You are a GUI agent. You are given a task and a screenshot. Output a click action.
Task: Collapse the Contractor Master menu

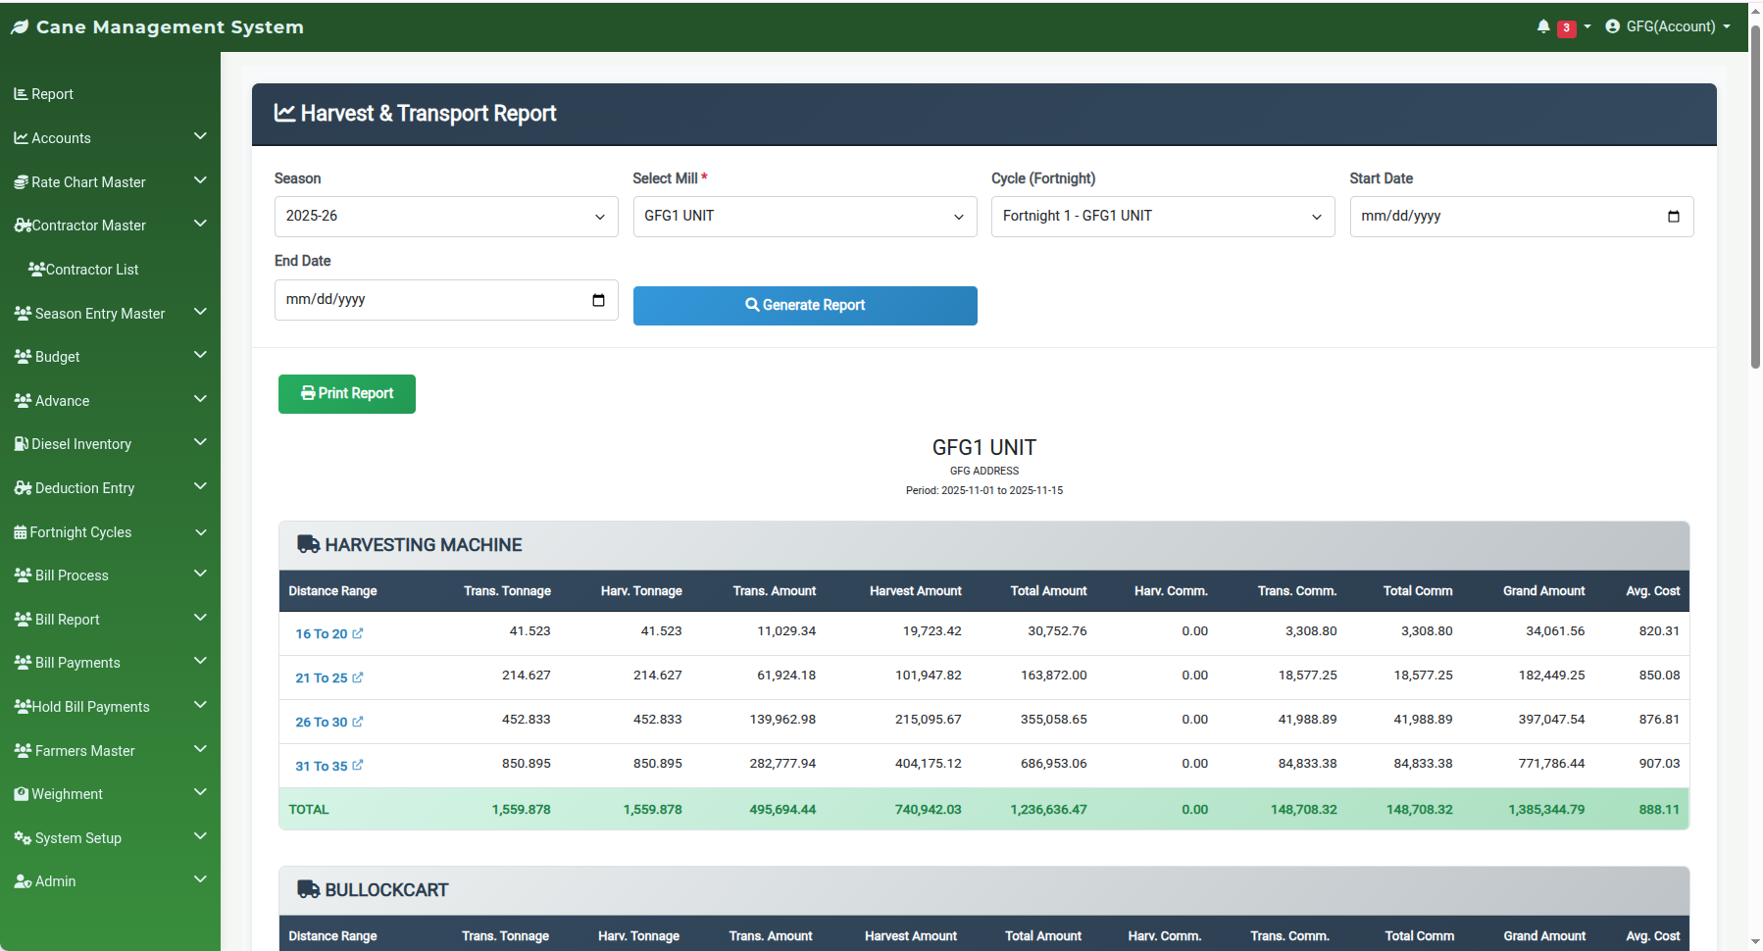click(110, 225)
